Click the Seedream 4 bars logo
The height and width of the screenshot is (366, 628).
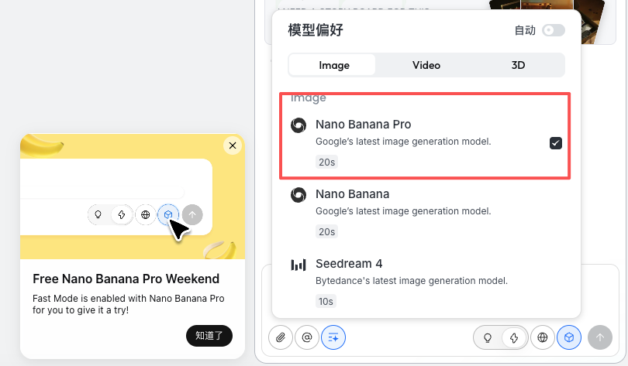tap(298, 265)
